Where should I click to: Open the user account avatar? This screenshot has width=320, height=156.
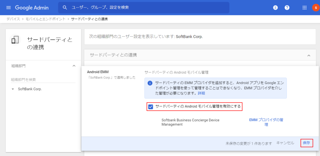click(x=315, y=8)
